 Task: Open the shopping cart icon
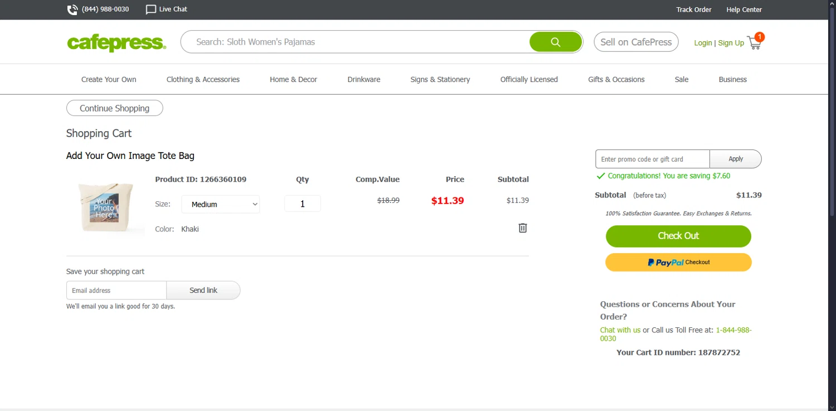[x=755, y=42]
